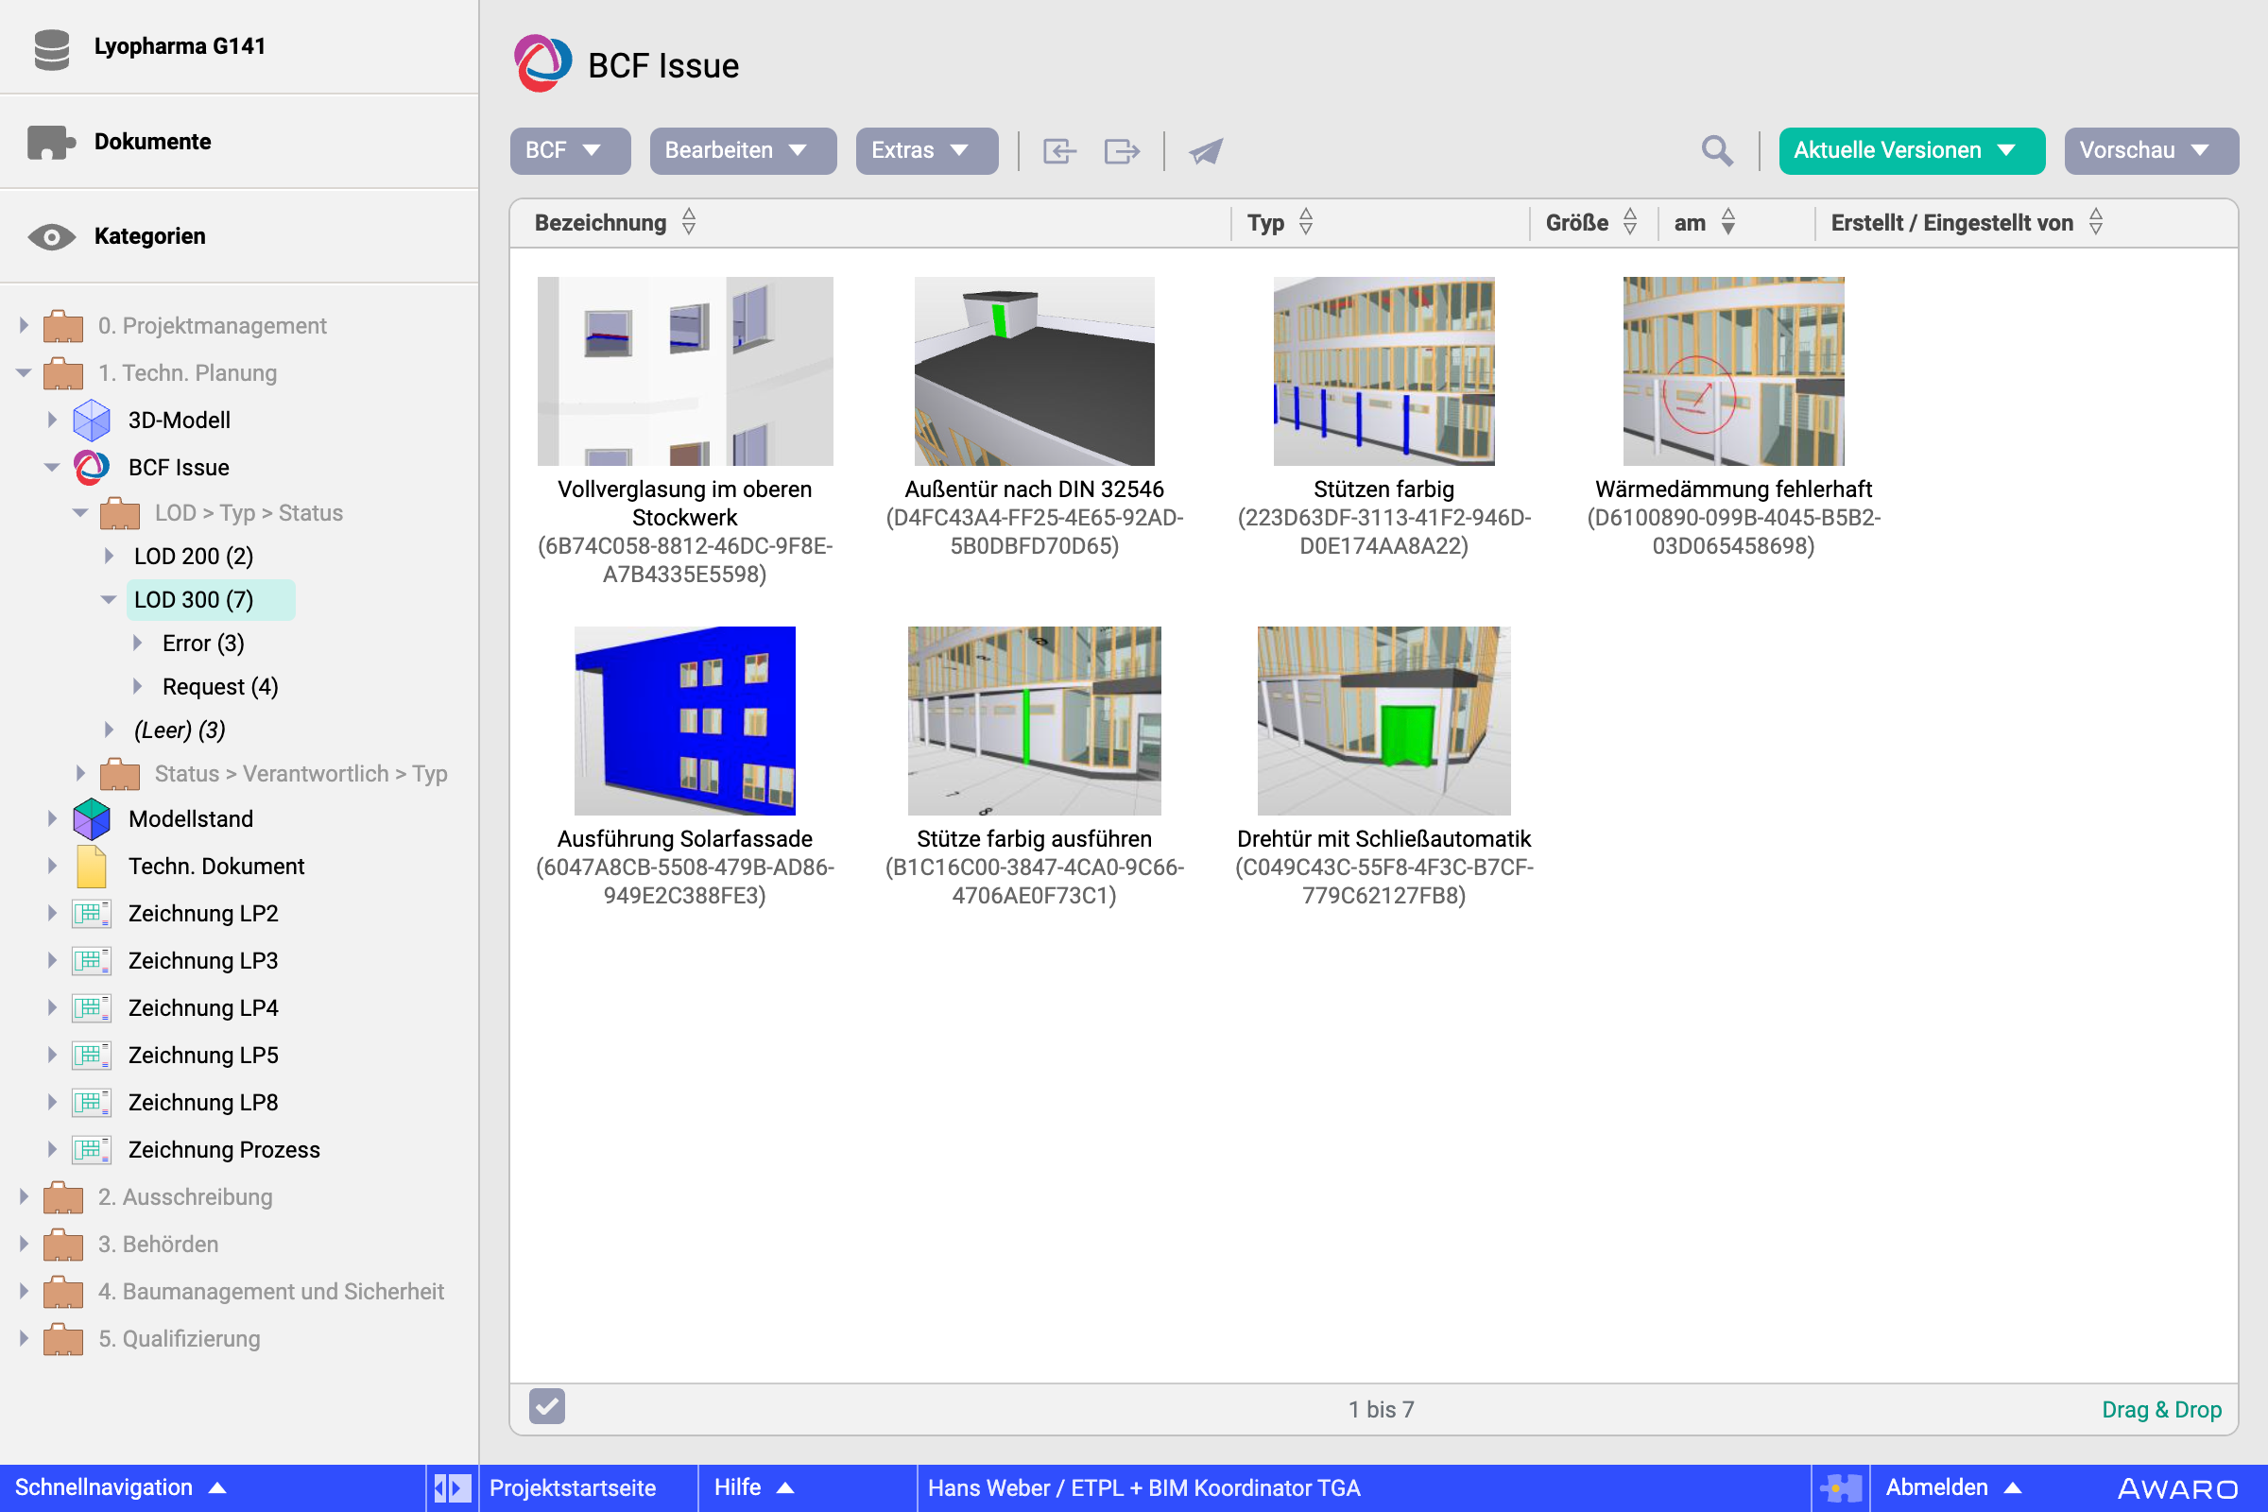Click the export arrow icon in toolbar
Screen dimensions: 2268x1512
click(1122, 151)
